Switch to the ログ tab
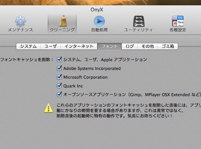Screen dimensions: 201x149 pyautogui.click(x=130, y=46)
